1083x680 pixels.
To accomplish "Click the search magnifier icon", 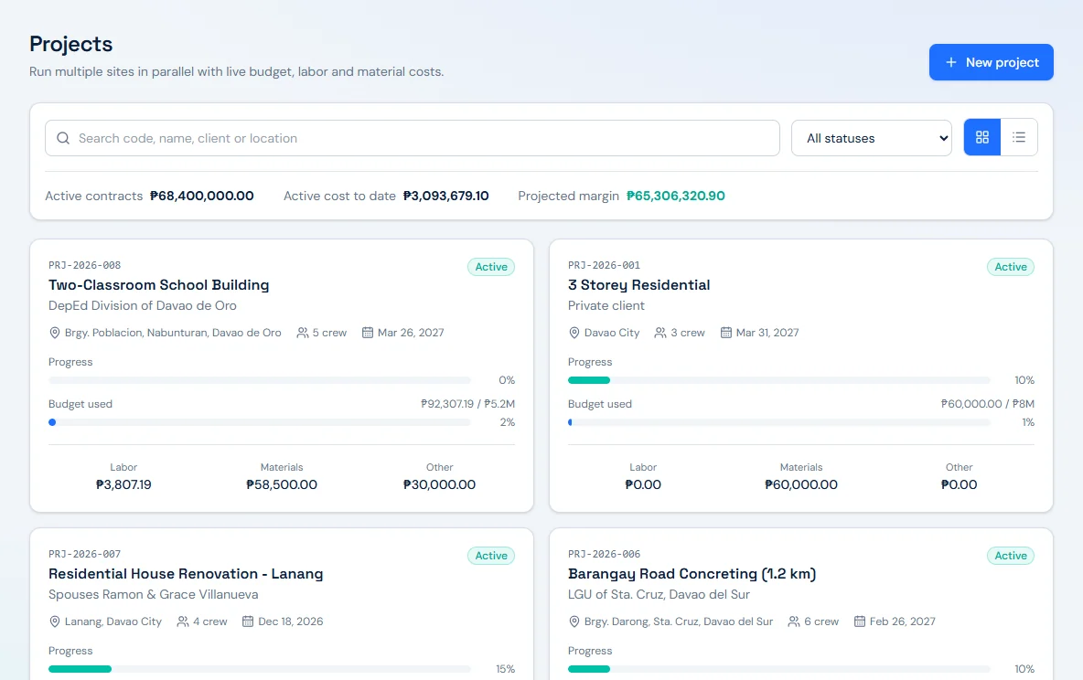I will [x=63, y=138].
